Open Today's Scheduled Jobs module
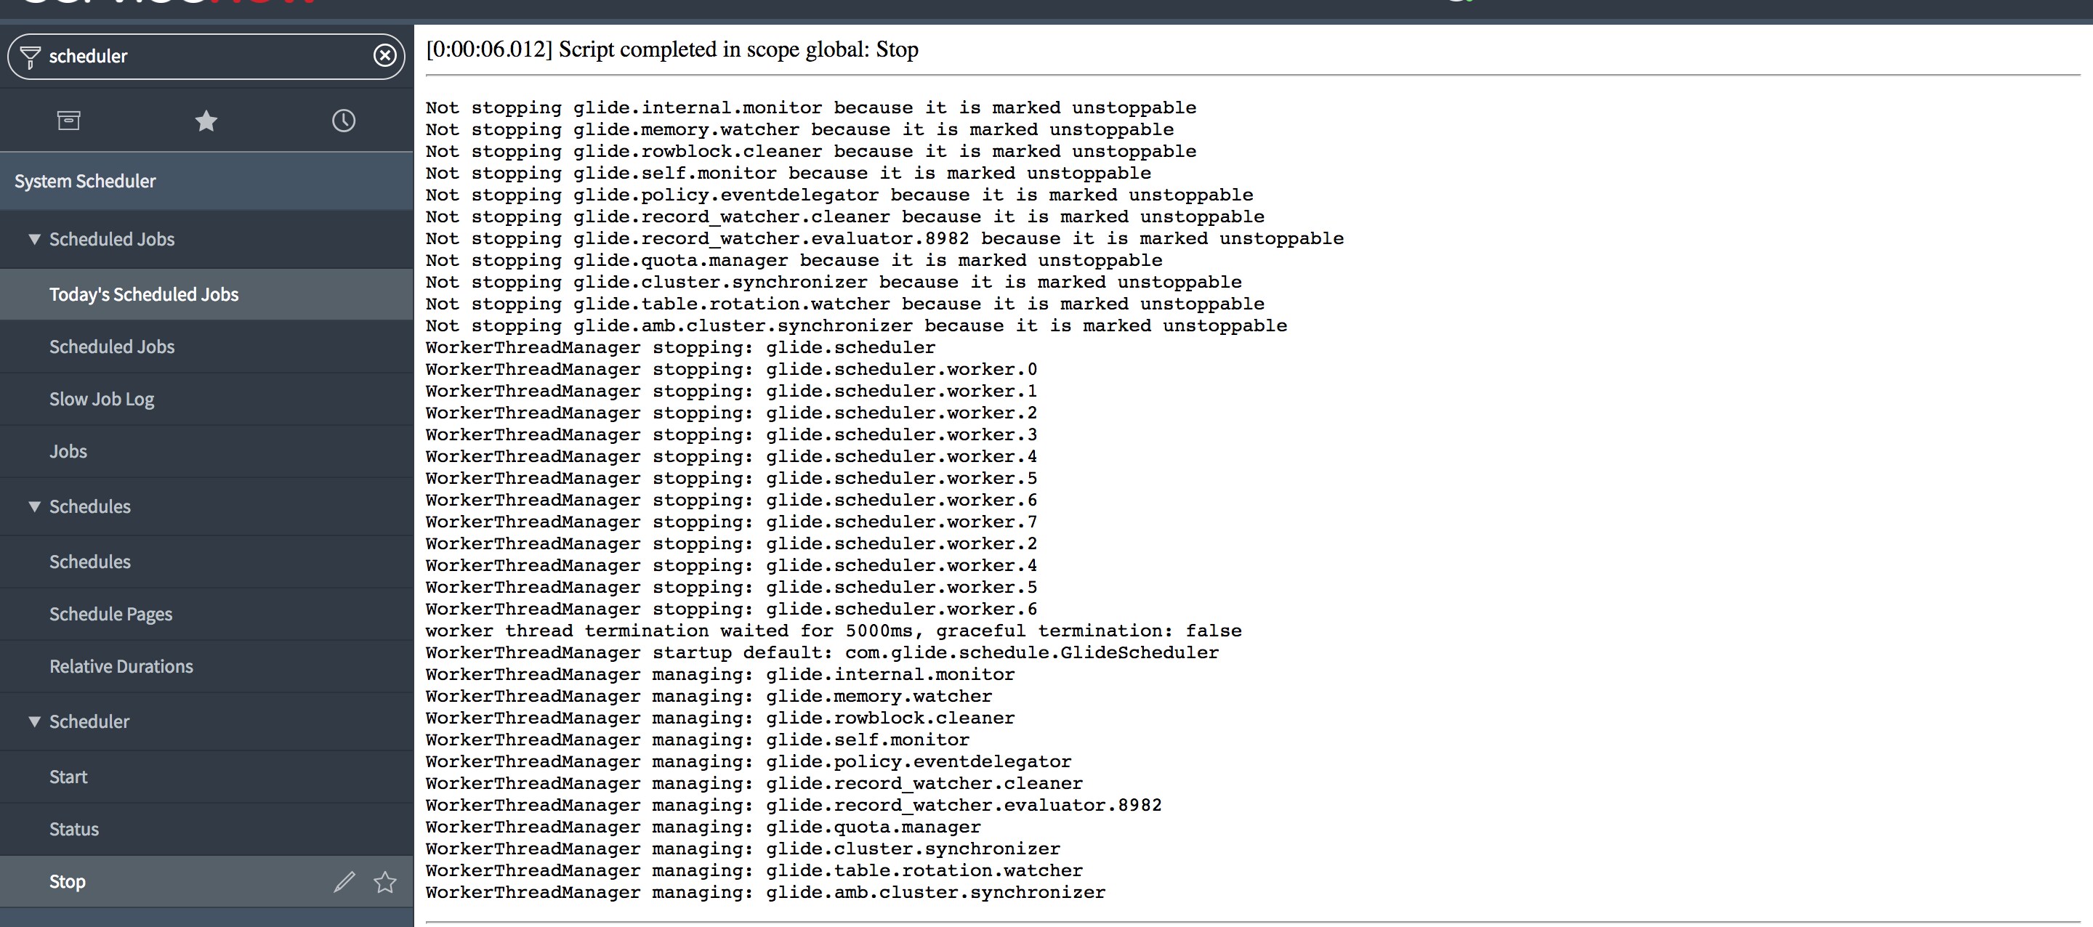 pyautogui.click(x=206, y=294)
